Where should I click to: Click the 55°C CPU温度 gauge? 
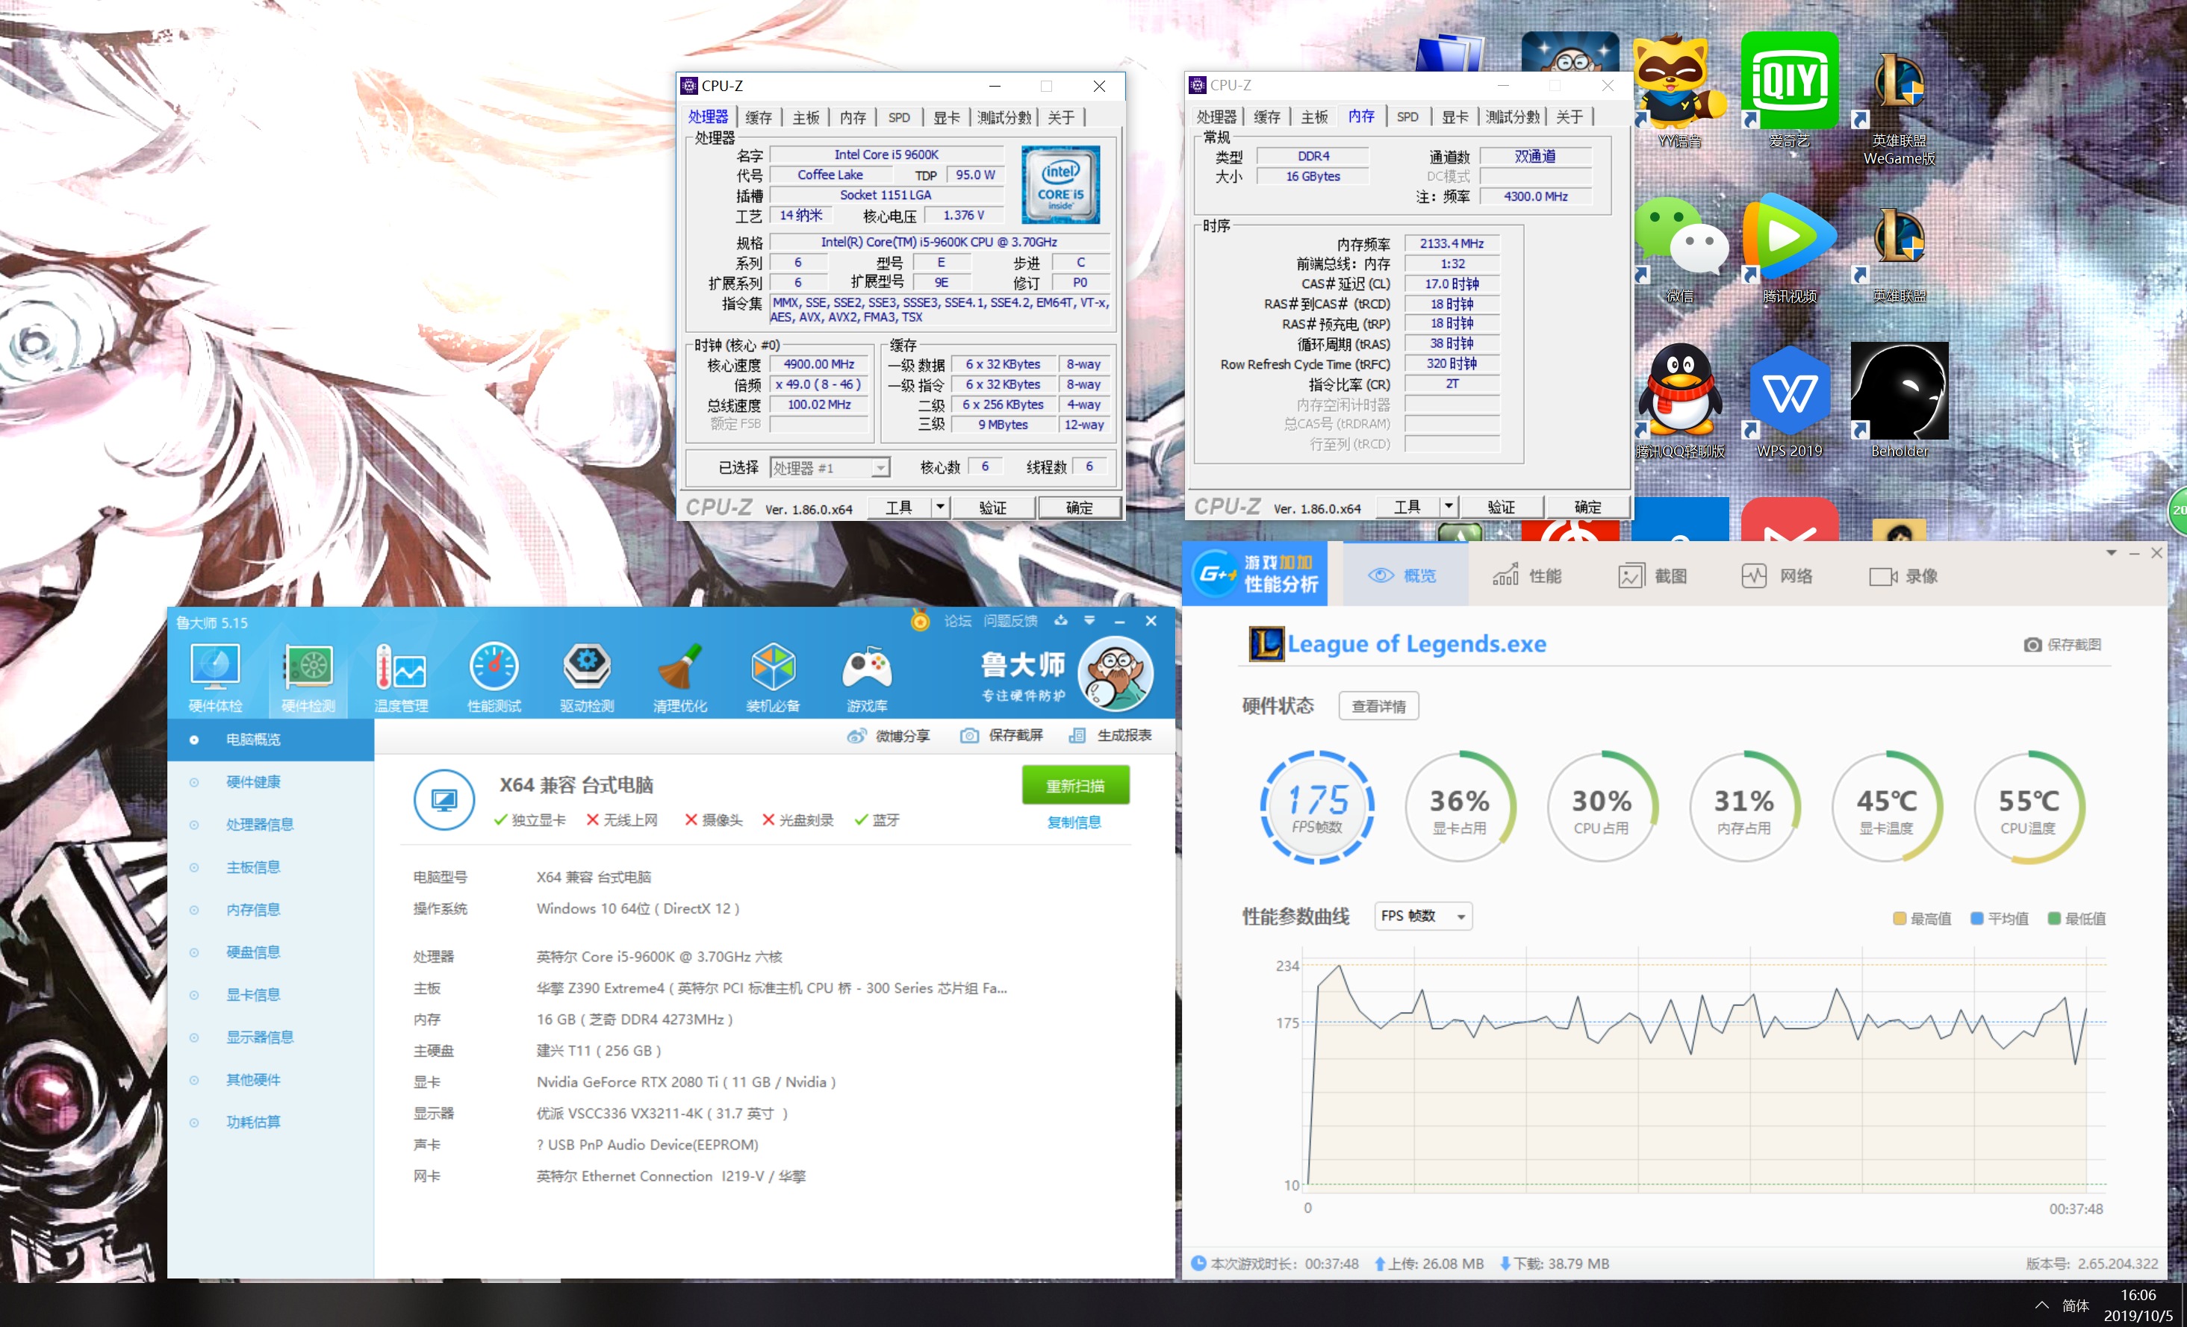tap(2029, 808)
